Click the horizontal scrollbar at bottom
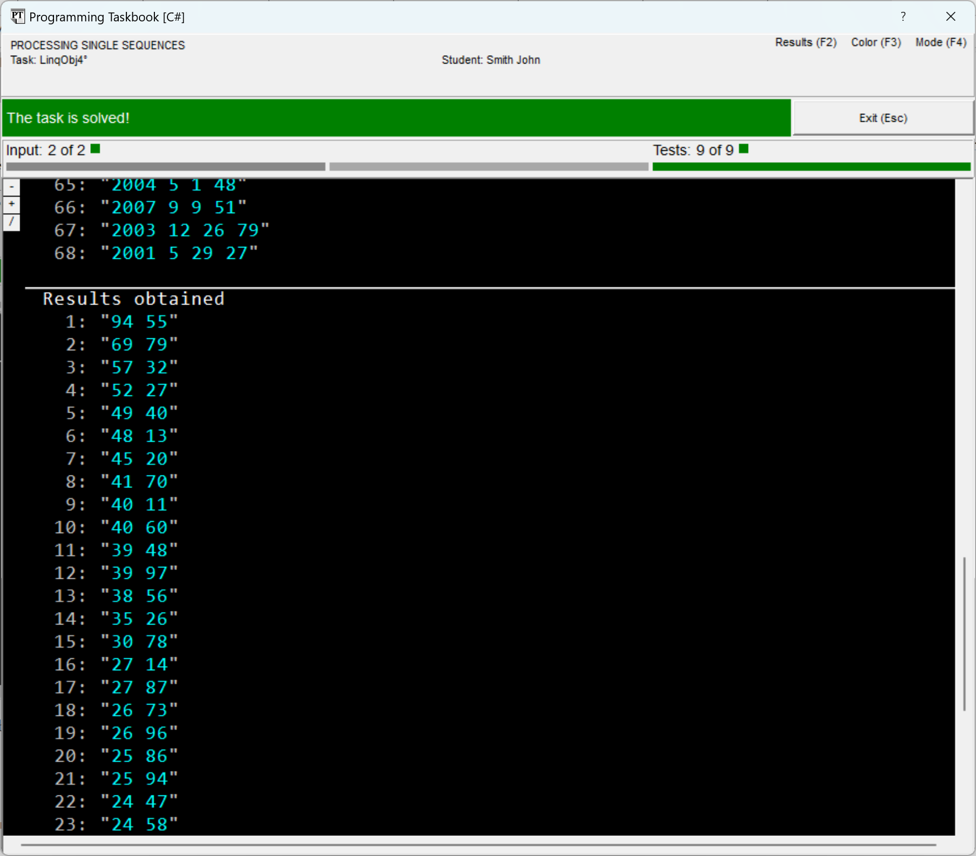This screenshot has width=976, height=856. [479, 845]
